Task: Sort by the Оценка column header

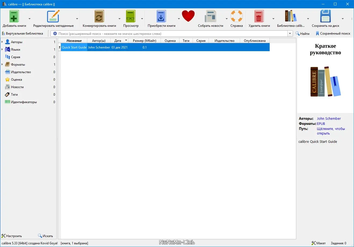Action: coord(170,41)
